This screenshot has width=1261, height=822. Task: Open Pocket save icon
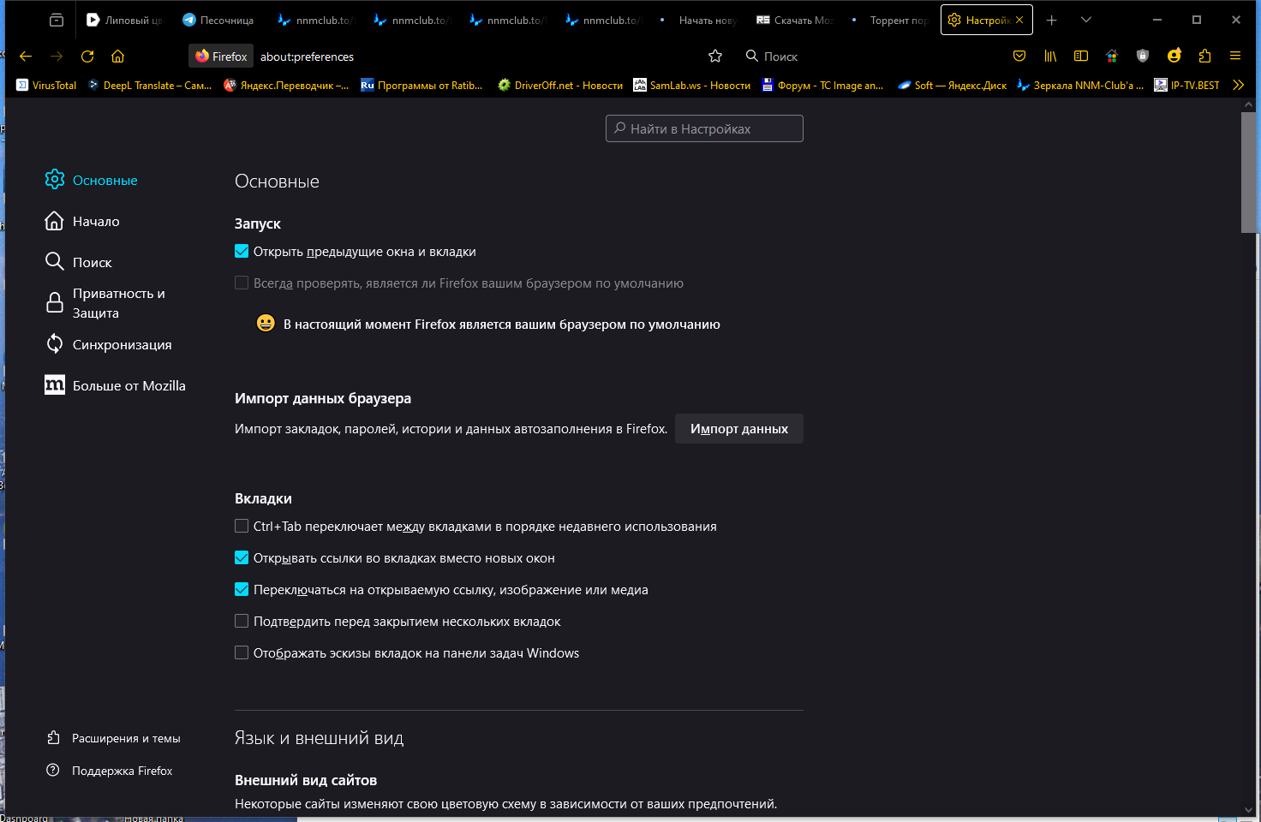pyautogui.click(x=1019, y=56)
